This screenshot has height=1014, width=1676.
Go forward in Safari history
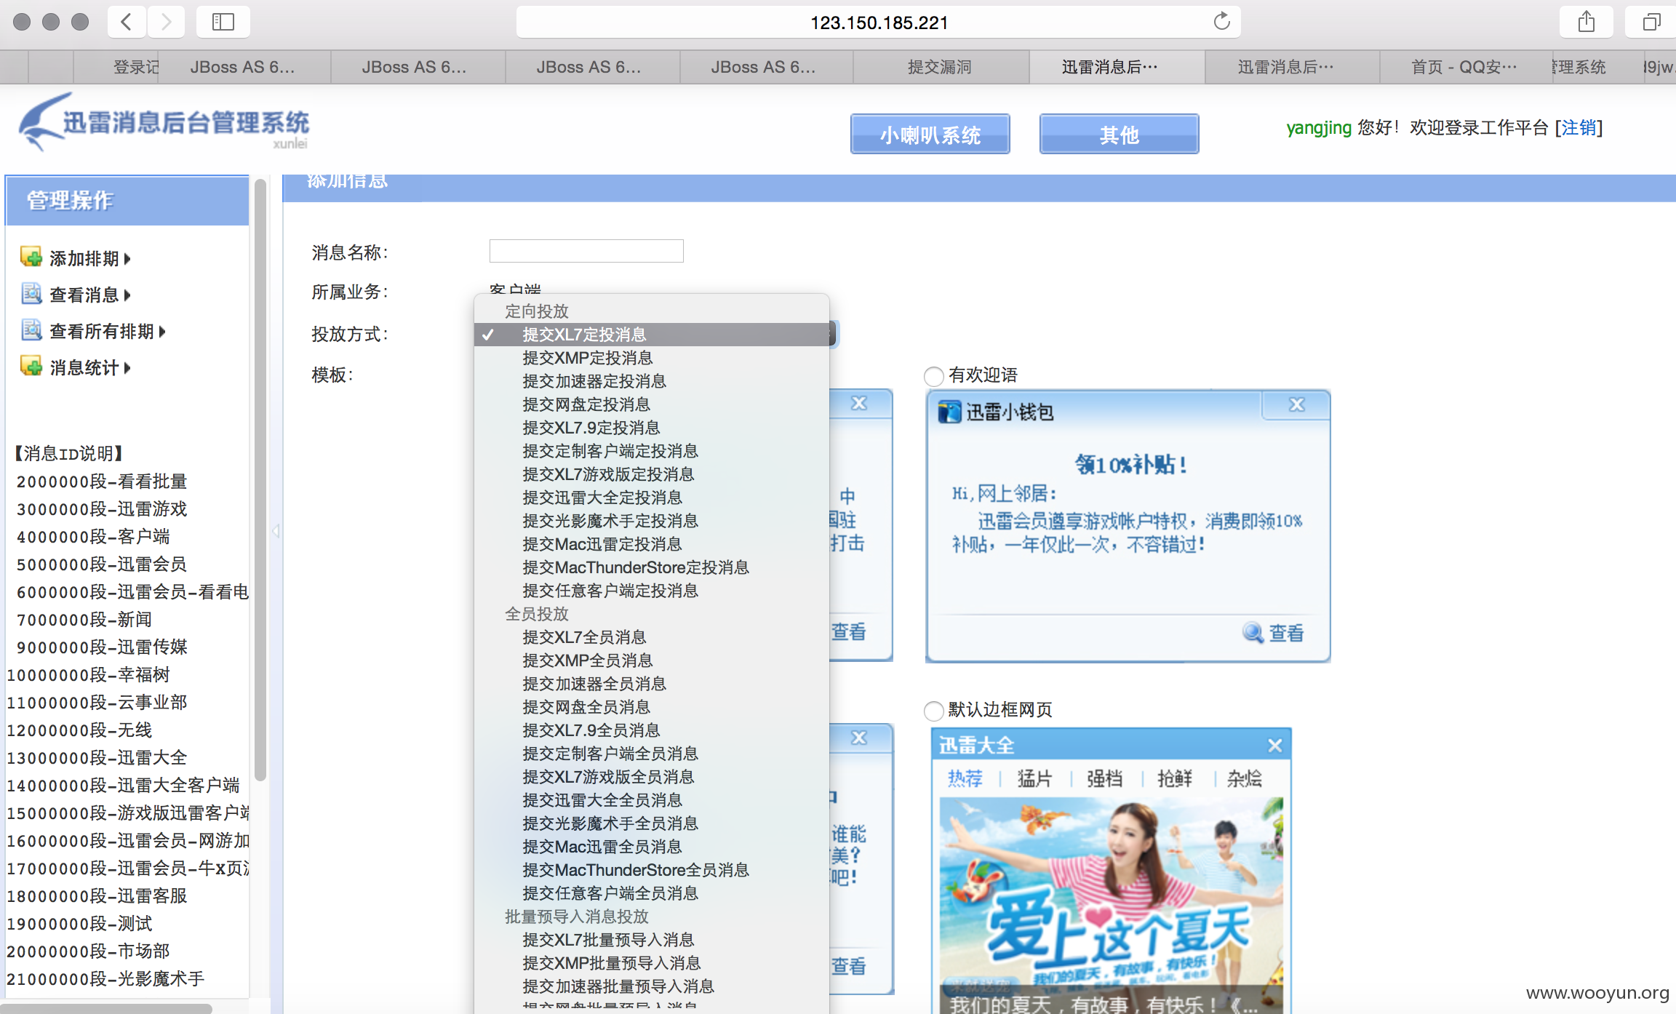[166, 22]
